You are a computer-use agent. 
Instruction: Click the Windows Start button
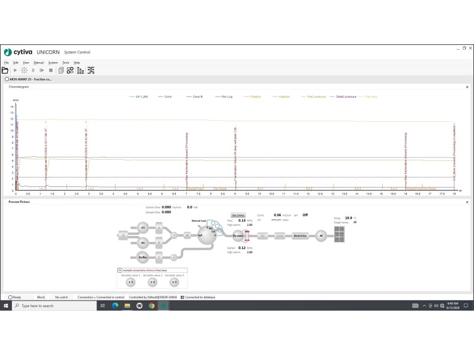6,305
